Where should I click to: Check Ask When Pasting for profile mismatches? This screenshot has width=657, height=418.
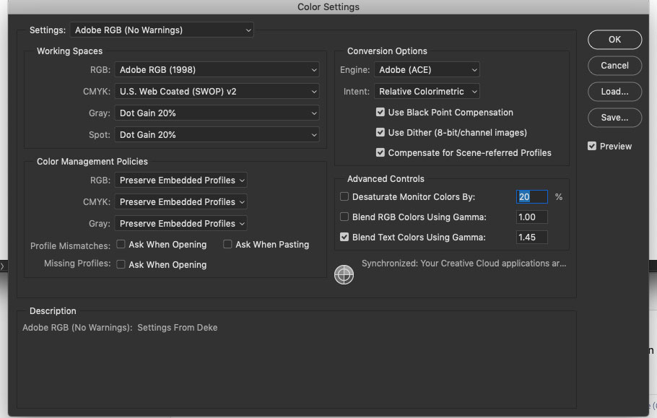227,245
